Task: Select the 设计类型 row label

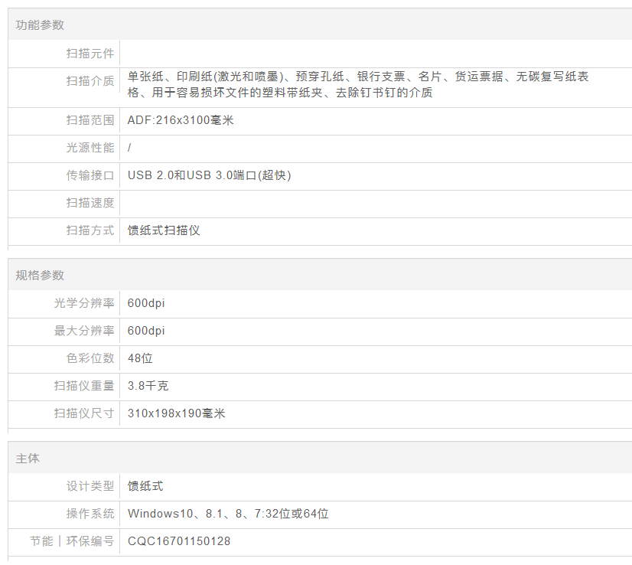Action: pos(90,486)
